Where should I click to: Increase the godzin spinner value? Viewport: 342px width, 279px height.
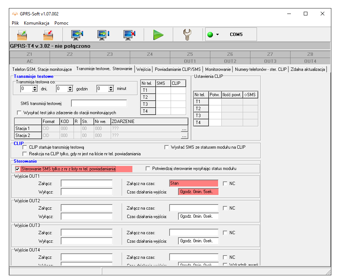[70, 87]
